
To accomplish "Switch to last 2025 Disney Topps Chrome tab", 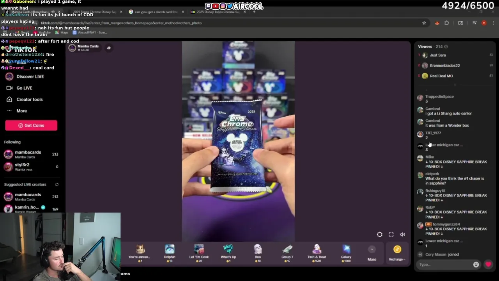I will click(218, 12).
